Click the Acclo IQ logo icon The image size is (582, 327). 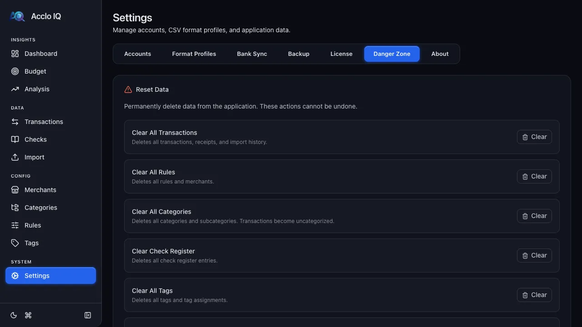coord(18,16)
